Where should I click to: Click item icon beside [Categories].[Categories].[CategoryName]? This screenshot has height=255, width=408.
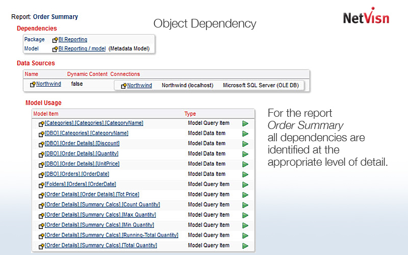(x=41, y=124)
